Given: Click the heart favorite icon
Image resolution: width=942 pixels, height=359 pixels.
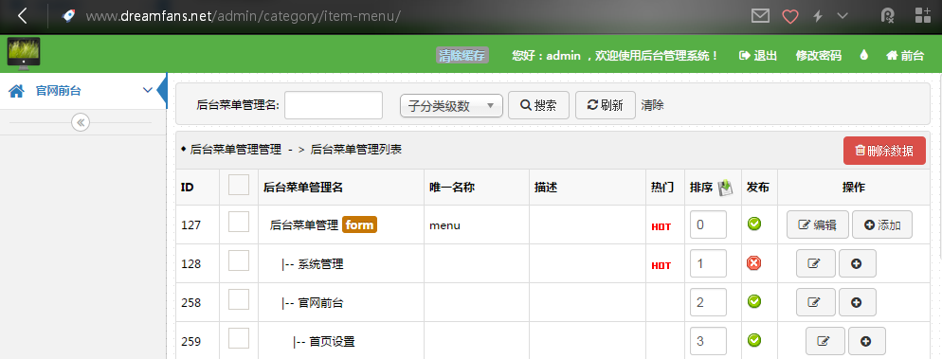Looking at the screenshot, I should pyautogui.click(x=790, y=16).
